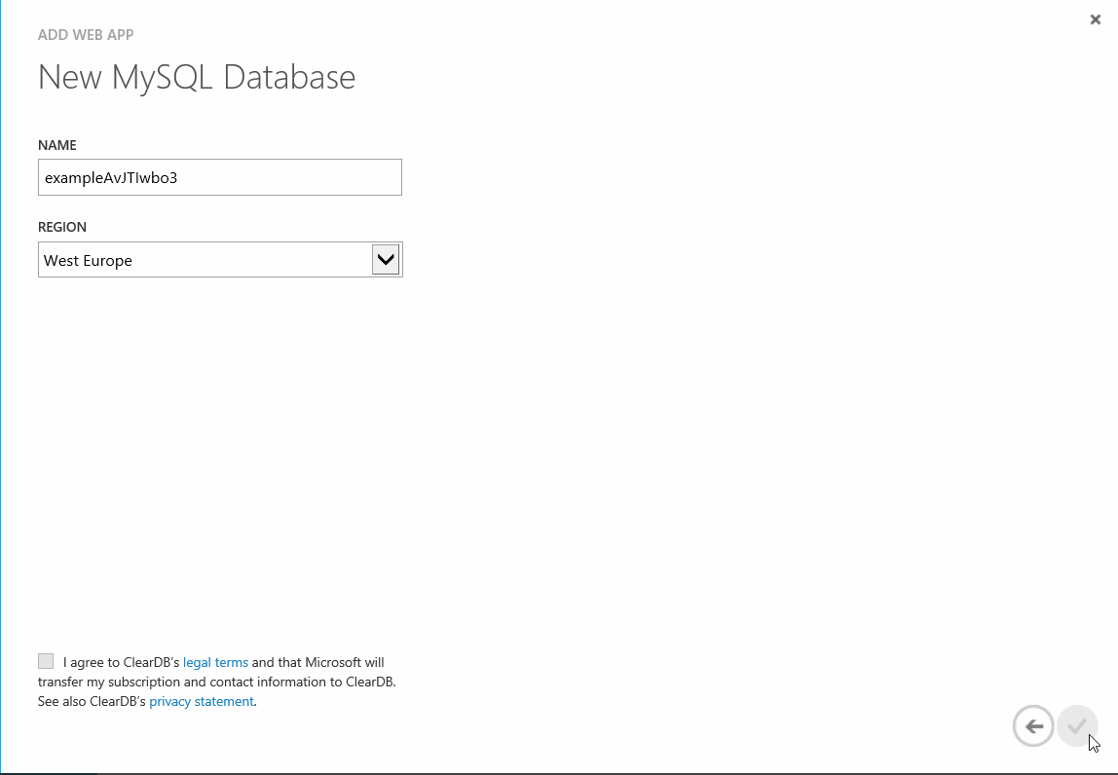Screen dimensions: 1118x775
Task: Click the New MySQL Database heading
Action: (x=197, y=77)
